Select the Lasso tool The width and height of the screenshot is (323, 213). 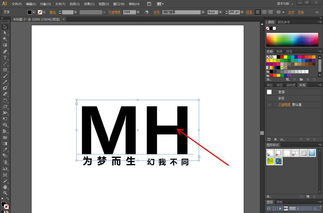(5, 45)
